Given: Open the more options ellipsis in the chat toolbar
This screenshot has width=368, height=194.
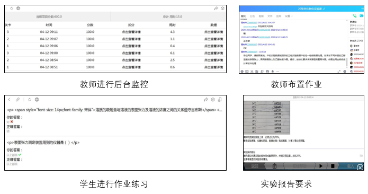Looking at the screenshot, I should tap(277, 72).
